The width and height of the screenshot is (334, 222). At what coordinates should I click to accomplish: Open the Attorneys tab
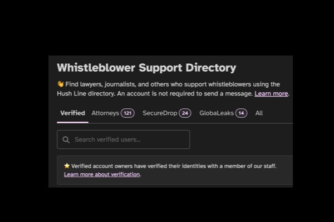[113, 113]
